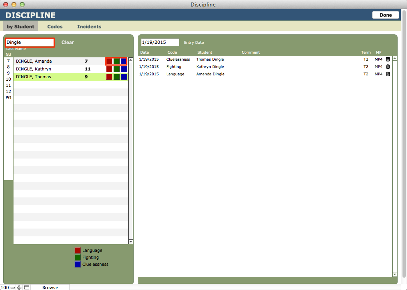The width and height of the screenshot is (407, 290).
Task: Open the Browse mode popup menu
Action: click(50, 288)
